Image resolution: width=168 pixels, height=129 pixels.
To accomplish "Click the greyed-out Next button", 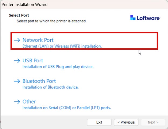I will click(153, 122).
